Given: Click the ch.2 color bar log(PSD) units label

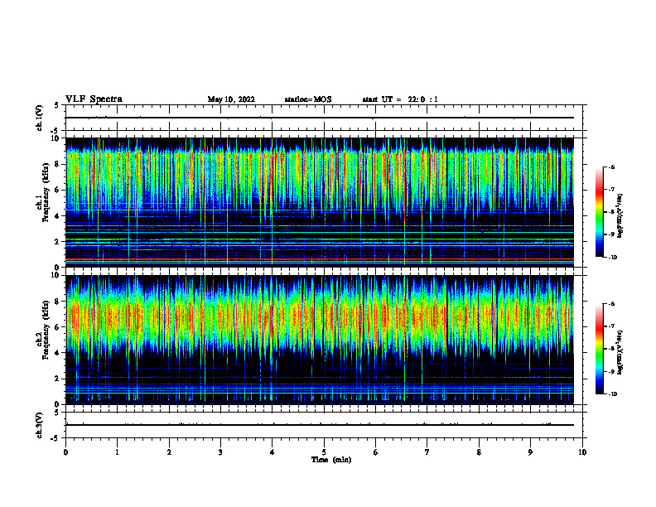Looking at the screenshot, I should (620, 352).
